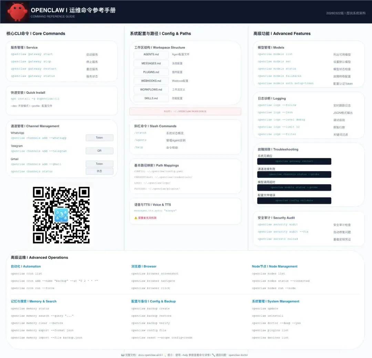Click the dark channels status --probe command box
Viewport: 372px width, 358px height.
point(294,175)
